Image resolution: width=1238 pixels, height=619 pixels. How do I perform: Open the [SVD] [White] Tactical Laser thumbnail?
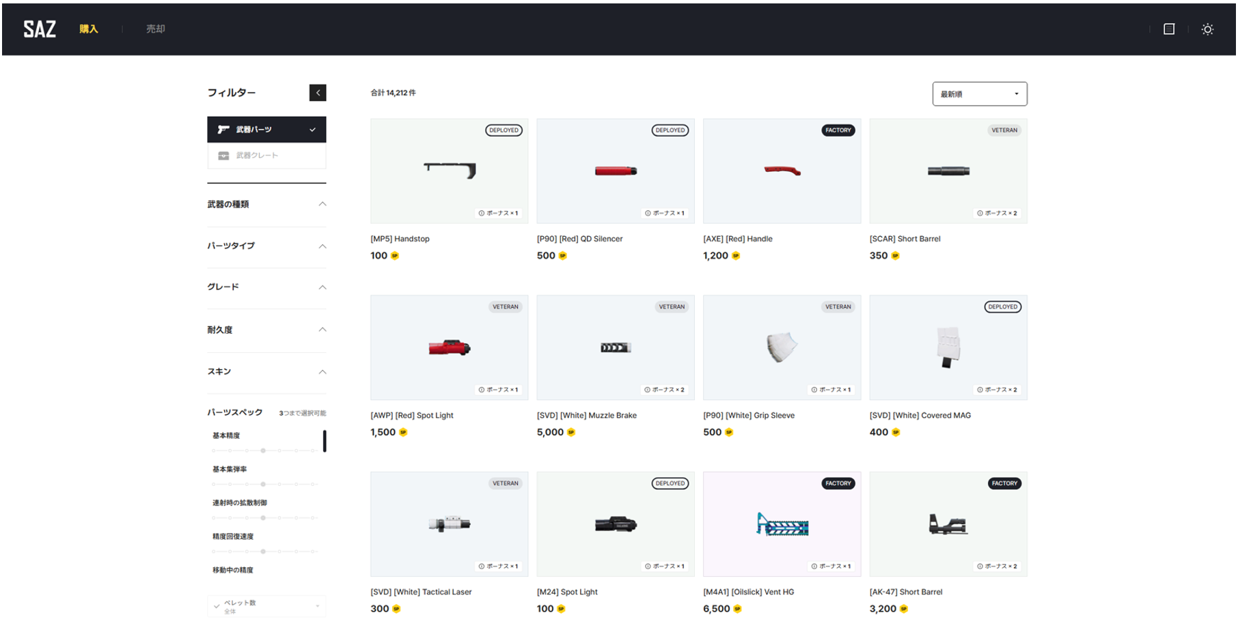(449, 524)
